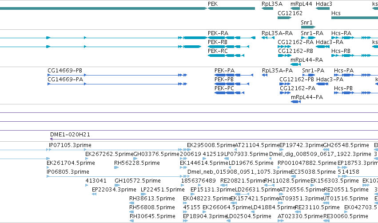Select the PEK-PB protein label
Image resolution: width=378 pixels, height=223 pixels.
pos(224,80)
